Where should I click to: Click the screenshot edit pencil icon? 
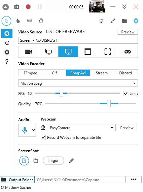71,161
